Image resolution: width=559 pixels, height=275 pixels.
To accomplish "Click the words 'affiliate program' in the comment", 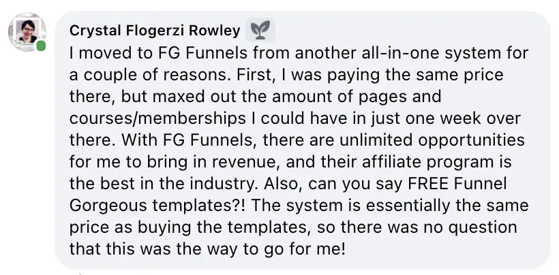I will pyautogui.click(x=430, y=163).
